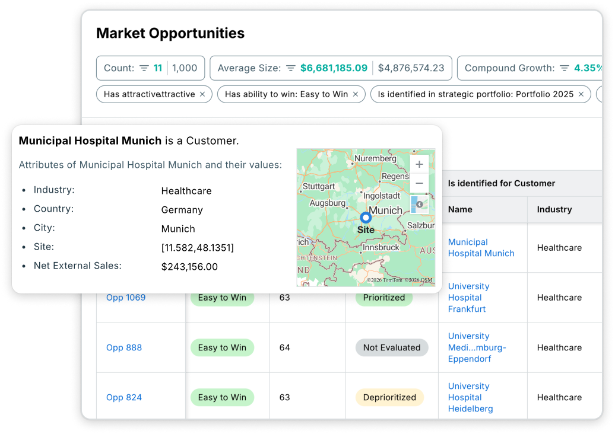Remove the 'Has attractive' filter chip
The image size is (615, 434).
(x=202, y=94)
